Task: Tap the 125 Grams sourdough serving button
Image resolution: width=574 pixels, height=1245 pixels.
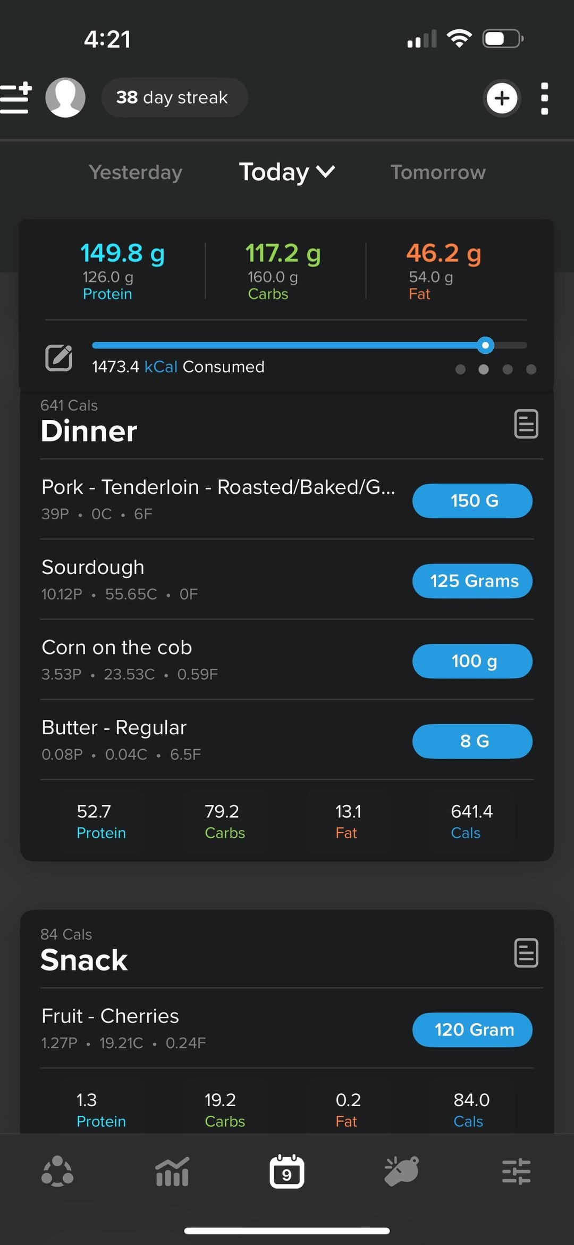Action: 472,581
